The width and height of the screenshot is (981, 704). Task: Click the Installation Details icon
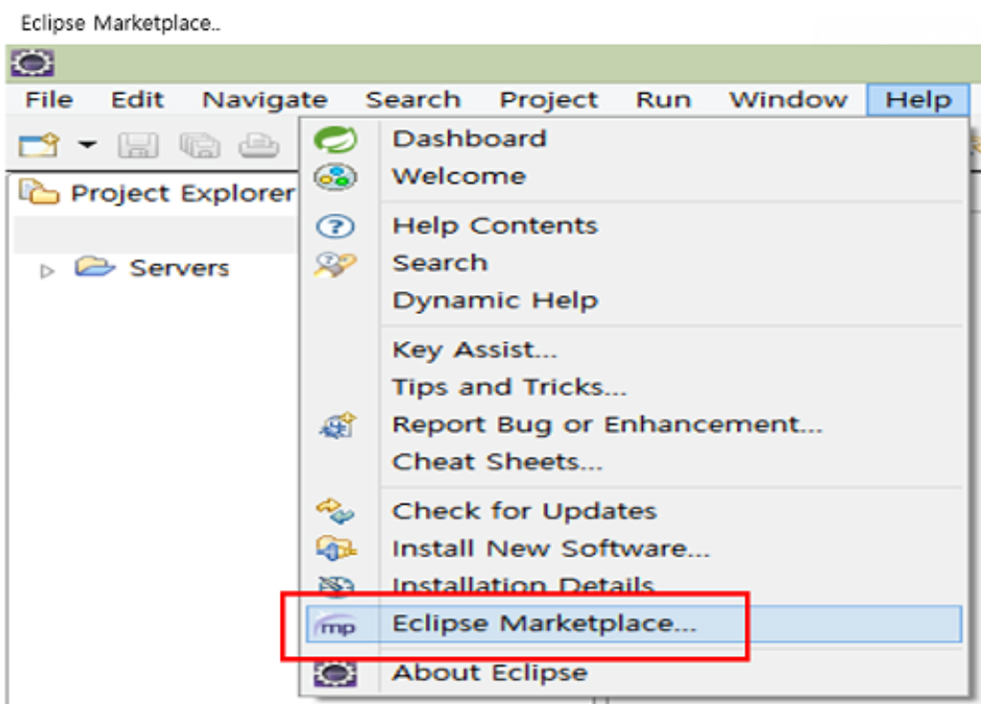336,585
